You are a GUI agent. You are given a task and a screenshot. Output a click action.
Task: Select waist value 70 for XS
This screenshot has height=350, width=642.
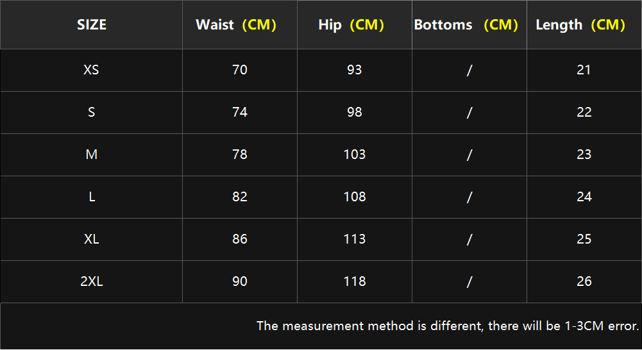[x=239, y=70]
